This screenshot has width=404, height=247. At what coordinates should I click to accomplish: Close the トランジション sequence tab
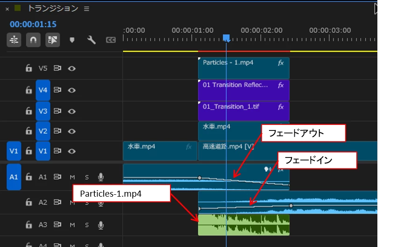click(x=7, y=9)
